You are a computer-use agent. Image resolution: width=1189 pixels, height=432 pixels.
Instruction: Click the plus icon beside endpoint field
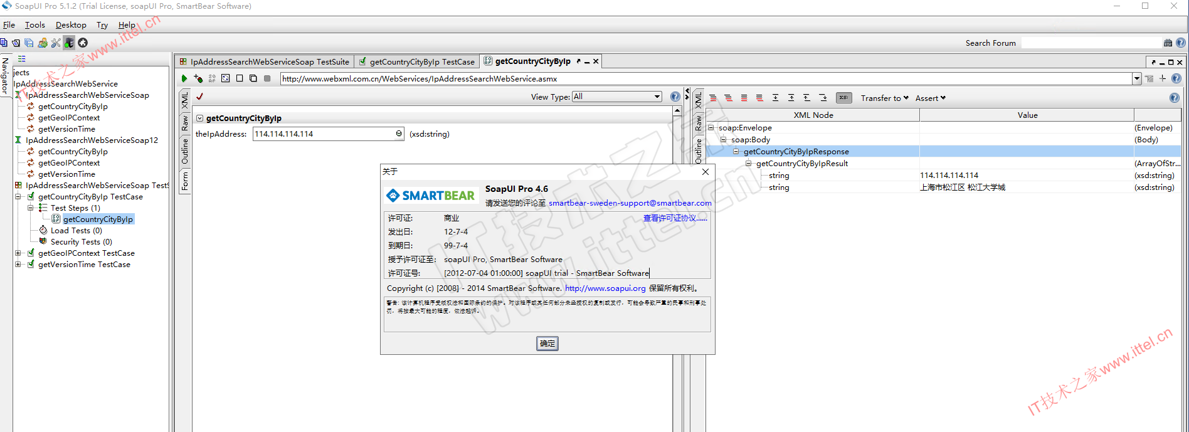click(x=1163, y=78)
